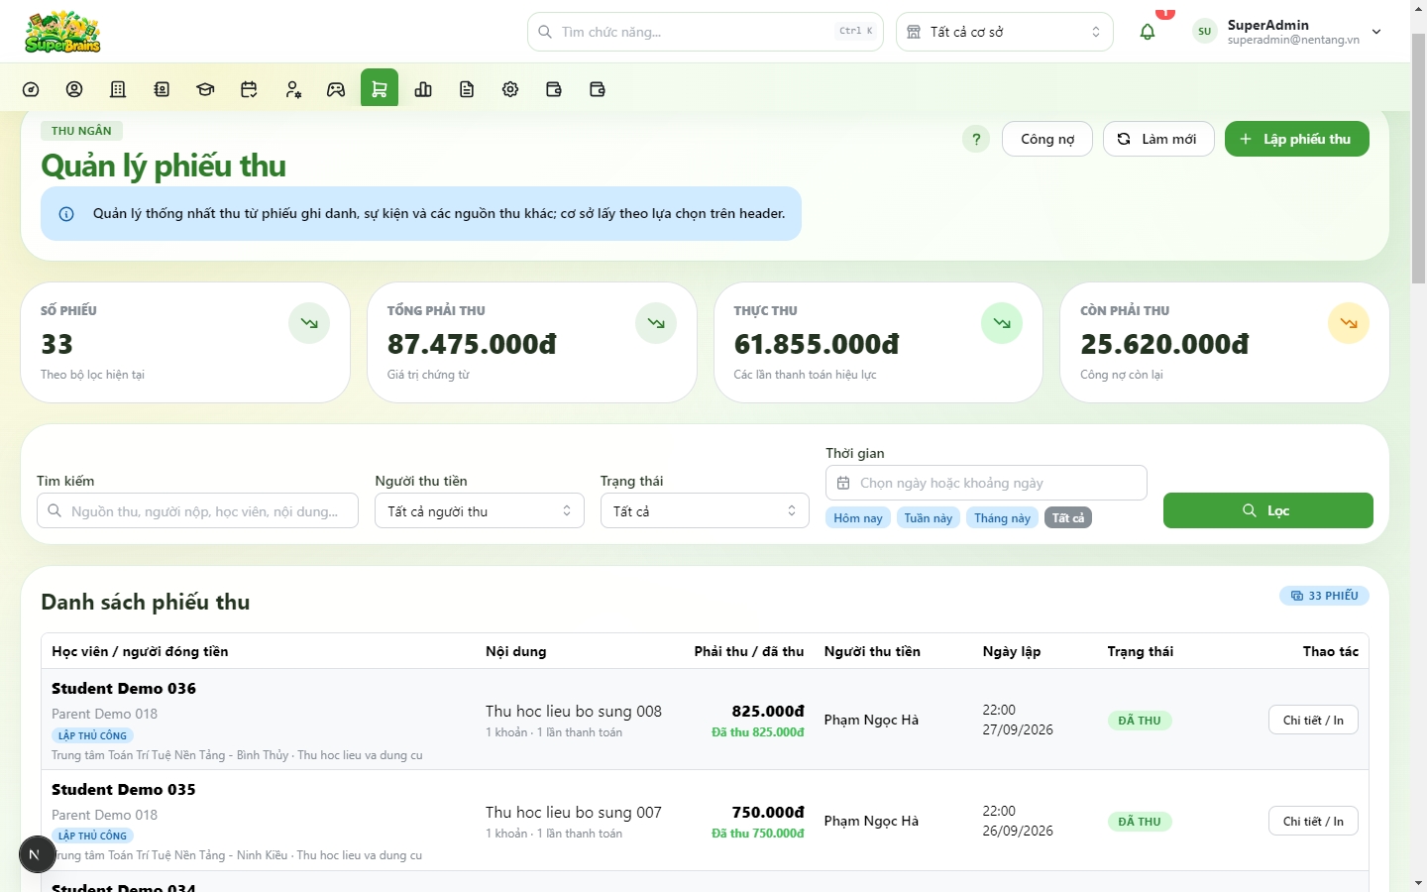Select the Tuần này quick time filter
The height and width of the screenshot is (892, 1427).
tap(929, 517)
